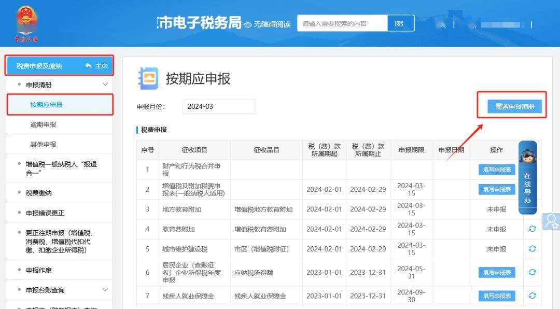Refresh the 企业所得税年度申报 row
560x309 pixels.
point(532,272)
